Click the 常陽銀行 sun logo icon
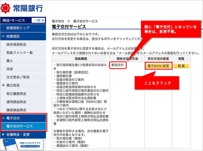This screenshot has width=203, height=151. point(5,8)
